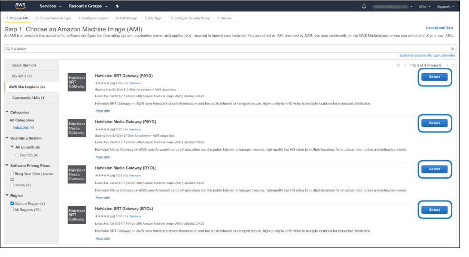Jump to last page of products arrow
This screenshot has height=257, width=469.
(453, 65)
